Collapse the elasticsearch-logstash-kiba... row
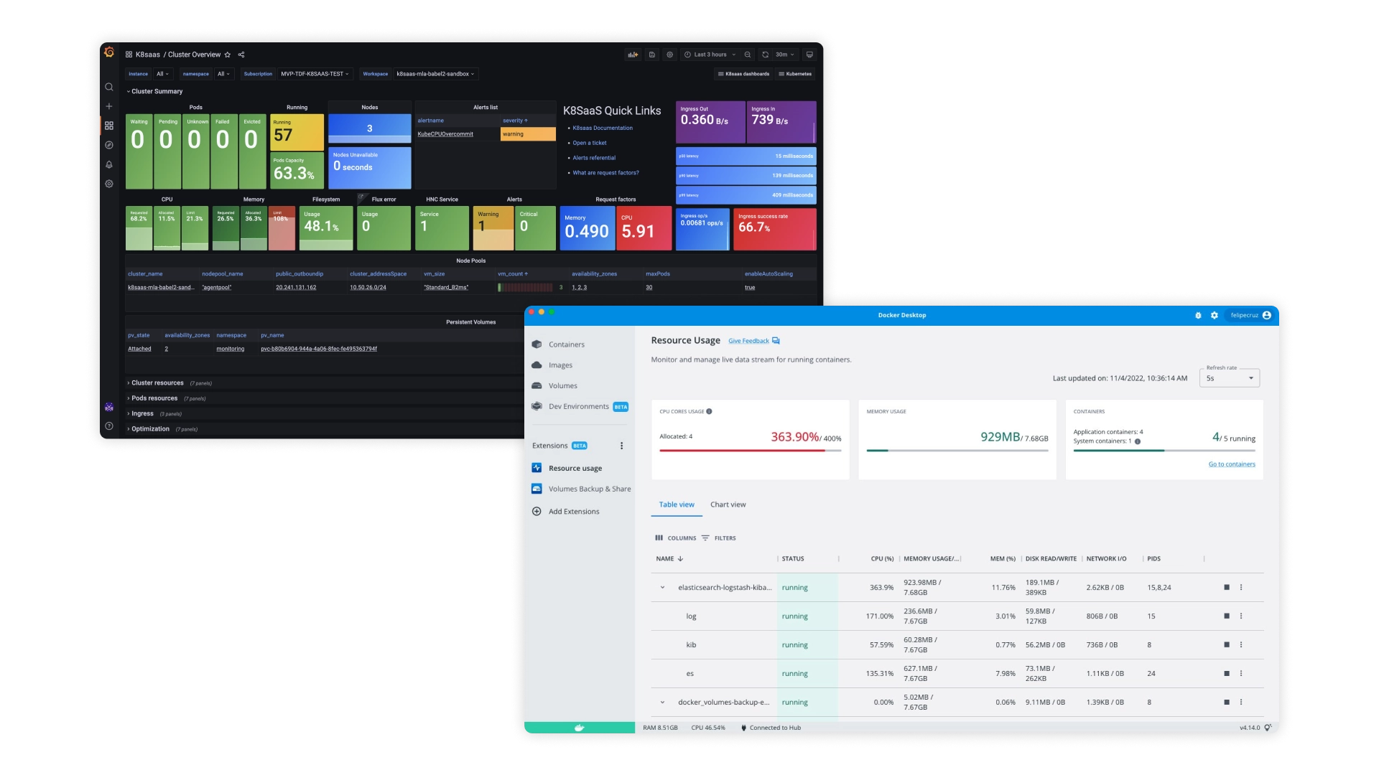Image resolution: width=1379 pixels, height=775 pixels. coord(662,588)
